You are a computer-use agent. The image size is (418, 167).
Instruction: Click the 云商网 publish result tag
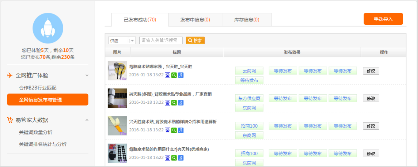coord(249,71)
